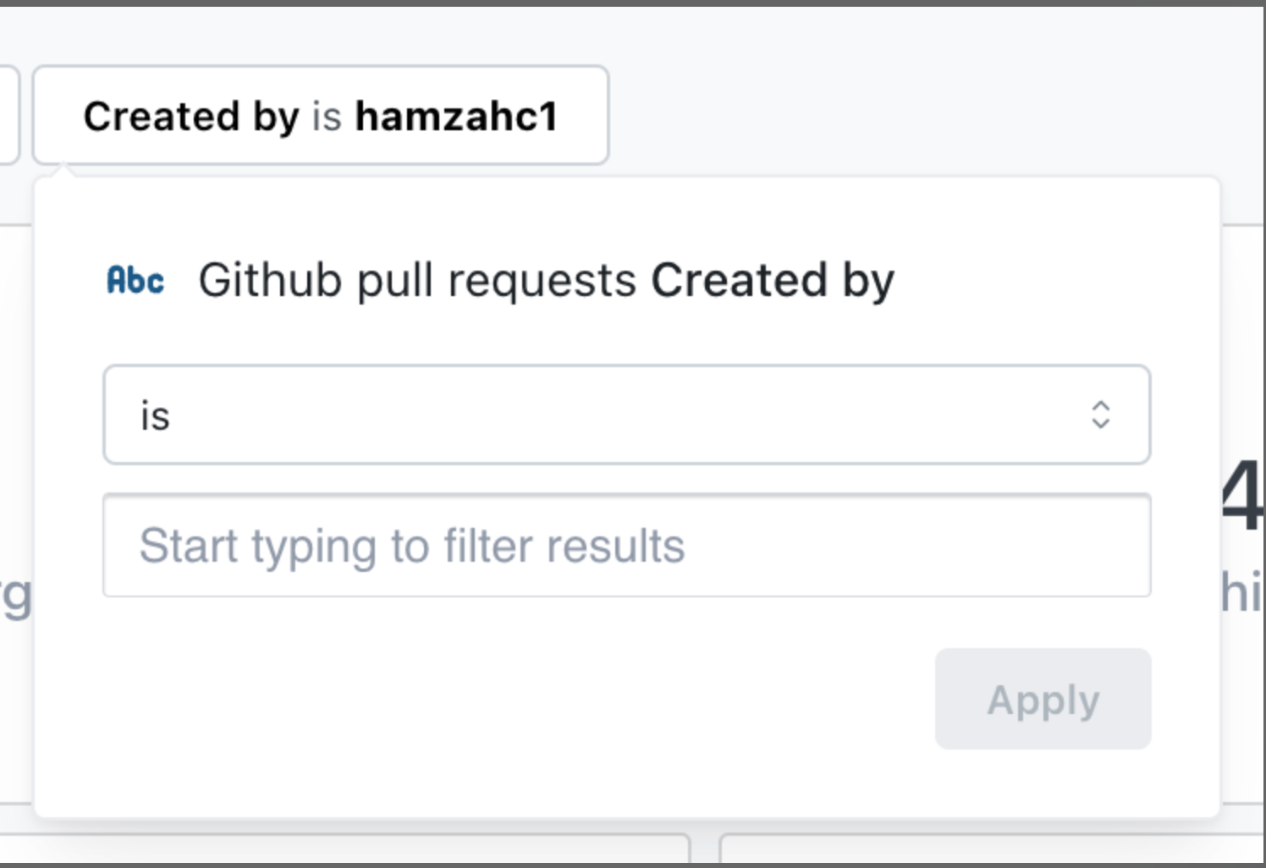Click the "Created by" label in the popover title
This screenshot has height=868, width=1266.
[x=773, y=279]
